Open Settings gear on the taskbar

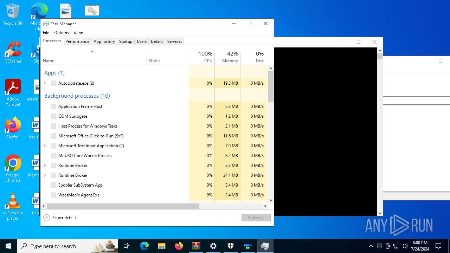(213, 246)
